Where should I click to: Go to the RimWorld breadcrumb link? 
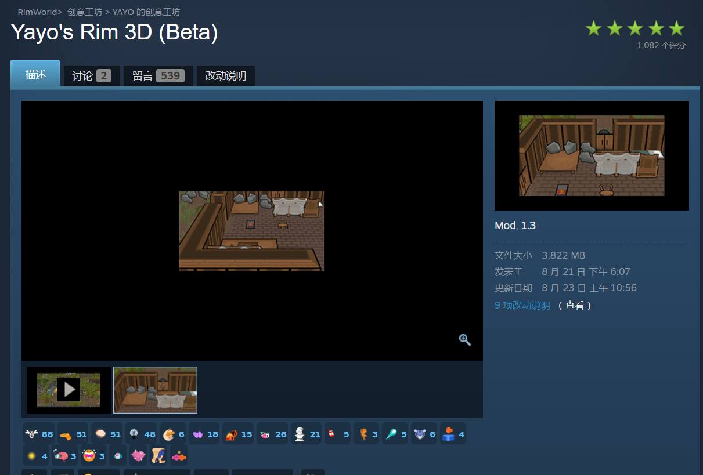click(x=37, y=12)
